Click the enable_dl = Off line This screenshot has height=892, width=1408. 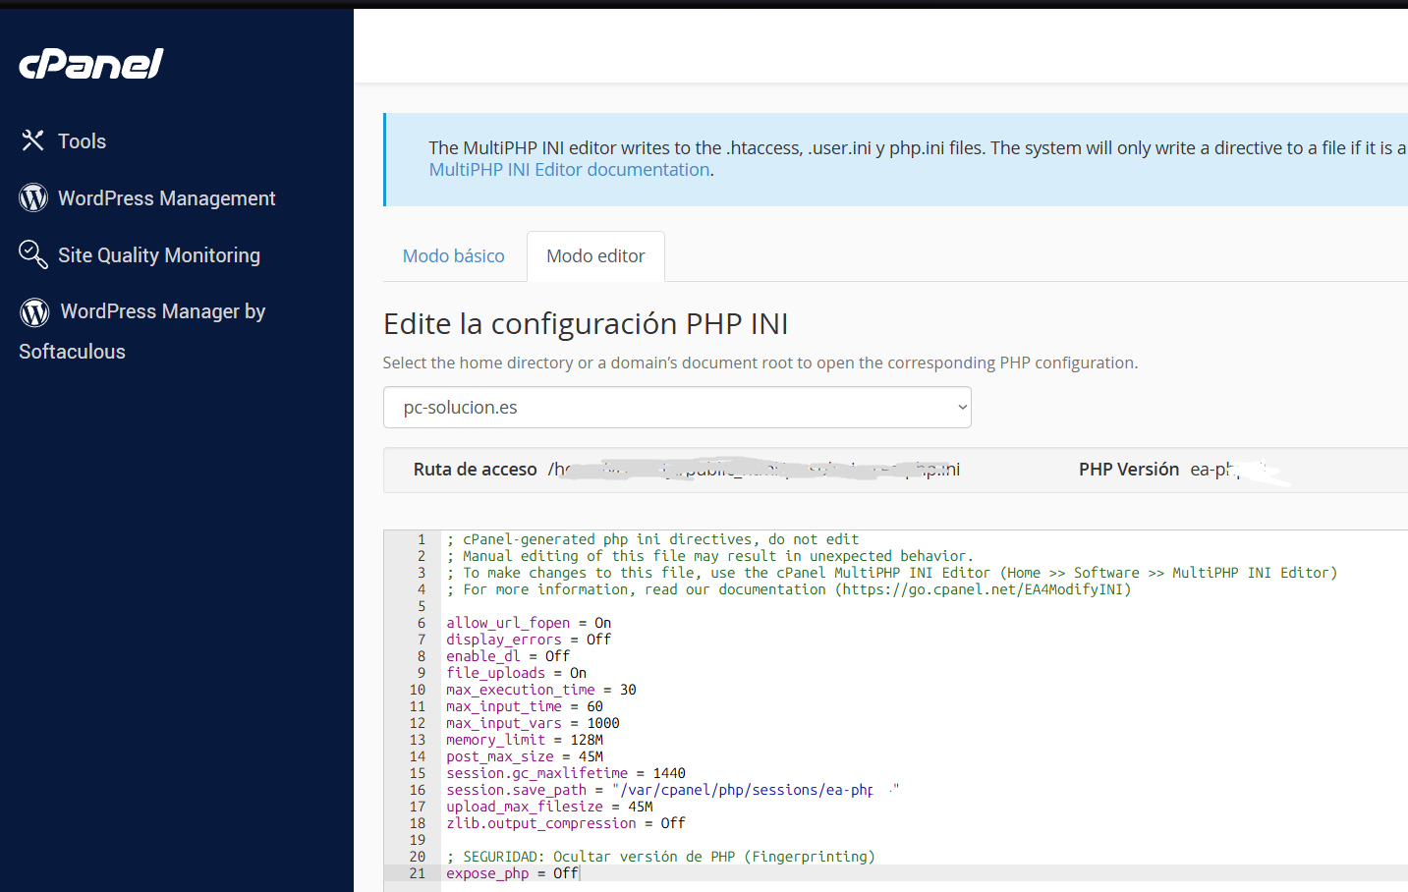pos(508,656)
